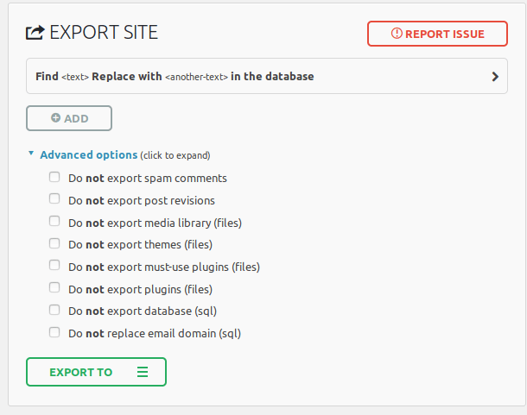Click the plus icon on the Add button

56,118
